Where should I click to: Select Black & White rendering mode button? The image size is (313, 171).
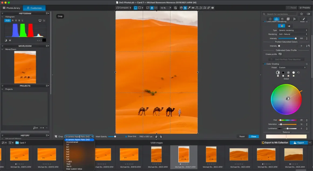pos(289,26)
